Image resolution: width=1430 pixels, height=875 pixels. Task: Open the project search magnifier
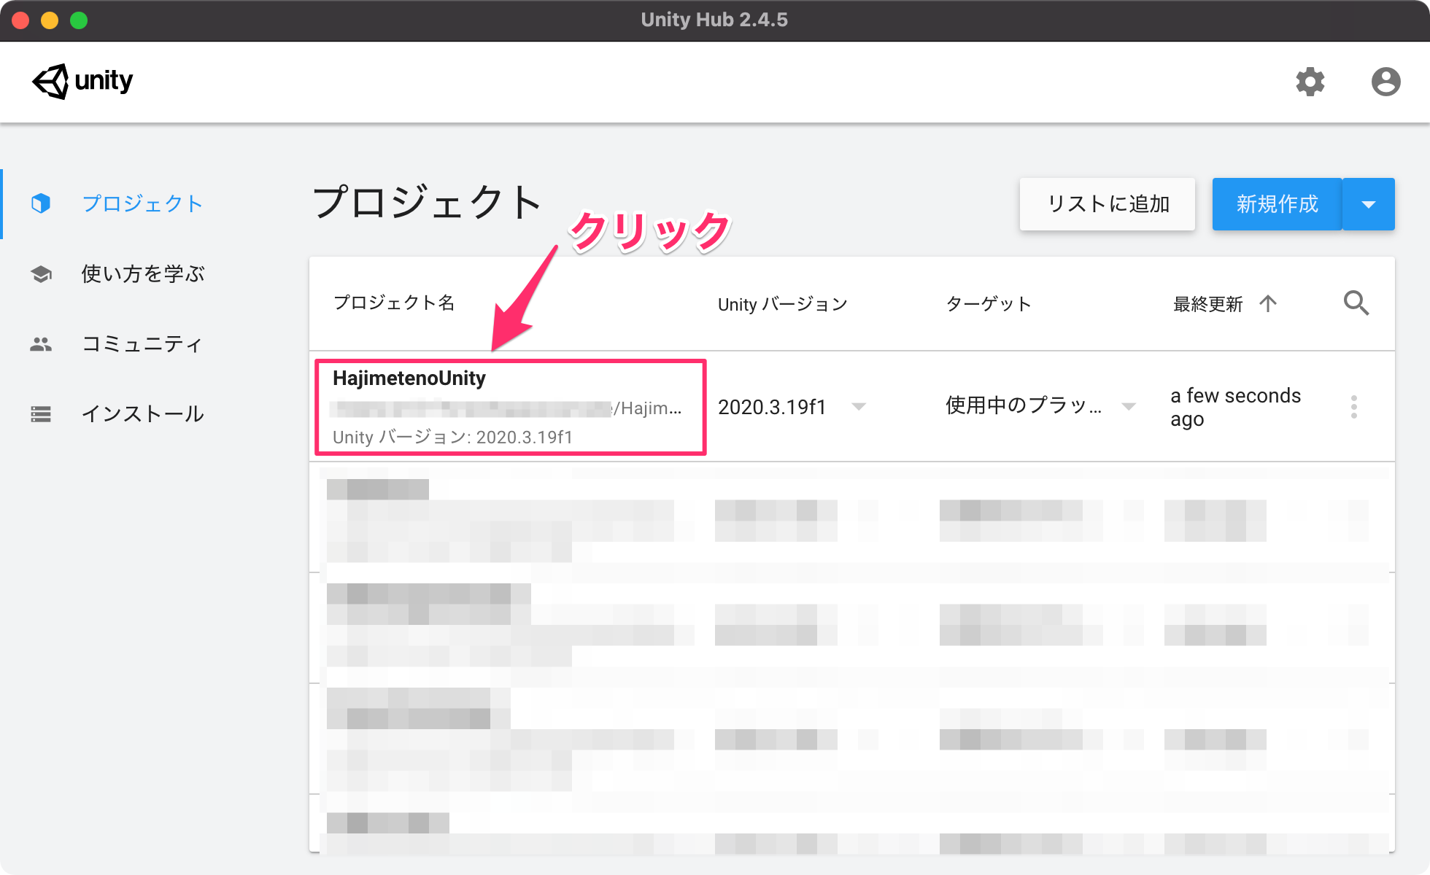click(1356, 303)
